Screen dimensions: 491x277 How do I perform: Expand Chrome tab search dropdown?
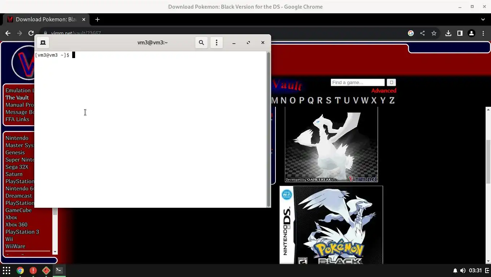tap(483, 19)
